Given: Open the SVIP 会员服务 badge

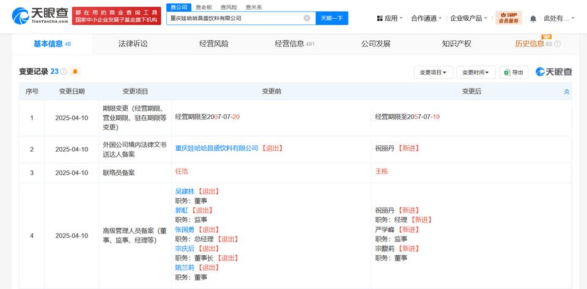Looking at the screenshot, I should tap(508, 18).
